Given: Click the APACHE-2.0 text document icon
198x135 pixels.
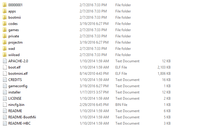Looking at the screenshot, I should [4, 61].
